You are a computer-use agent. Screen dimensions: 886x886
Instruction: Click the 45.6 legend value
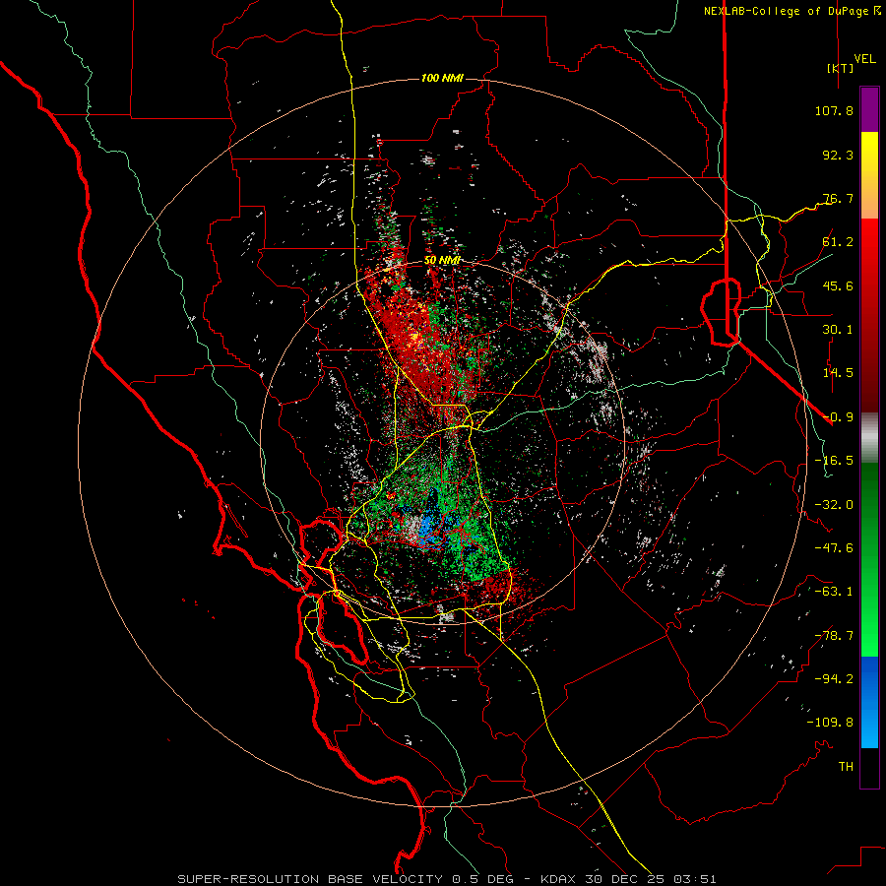pos(838,285)
